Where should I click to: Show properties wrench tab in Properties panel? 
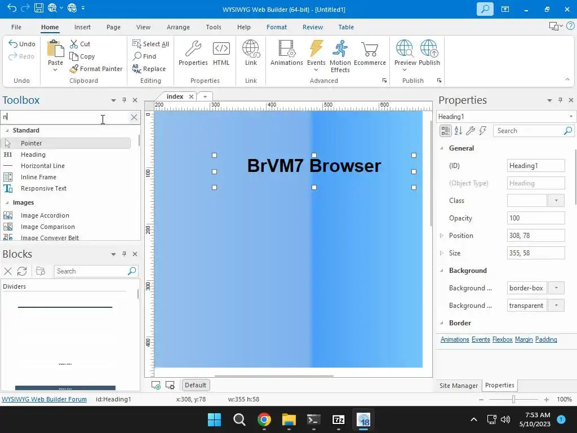pos(471,131)
